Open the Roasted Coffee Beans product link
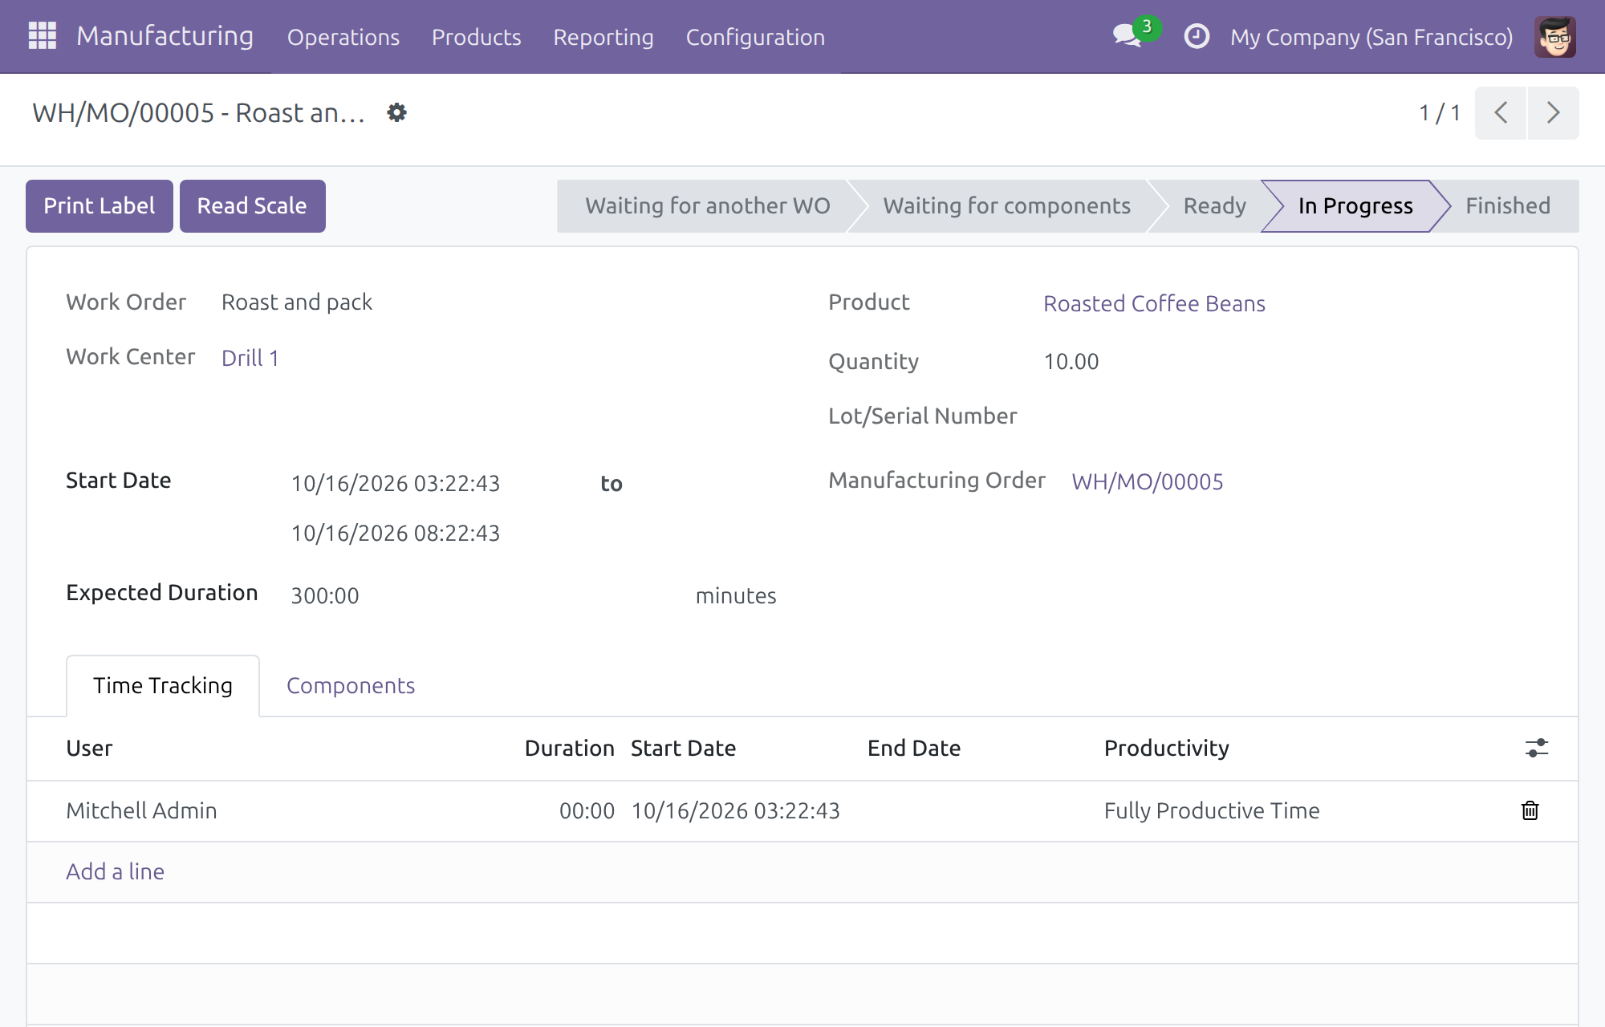The width and height of the screenshot is (1605, 1027). pyautogui.click(x=1154, y=303)
